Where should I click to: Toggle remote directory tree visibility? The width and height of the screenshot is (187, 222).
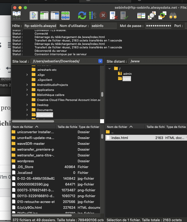[x=55, y=15]
